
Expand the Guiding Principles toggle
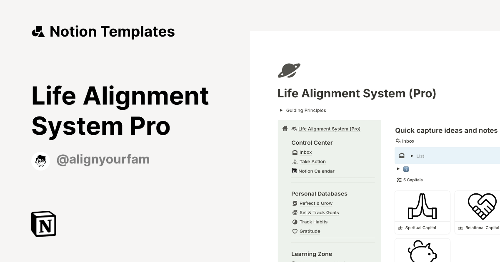pyautogui.click(x=281, y=110)
